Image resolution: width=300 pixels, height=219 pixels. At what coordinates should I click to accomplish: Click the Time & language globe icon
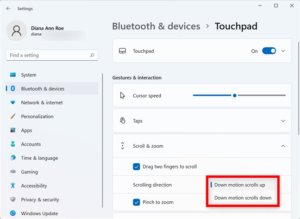pyautogui.click(x=13, y=158)
